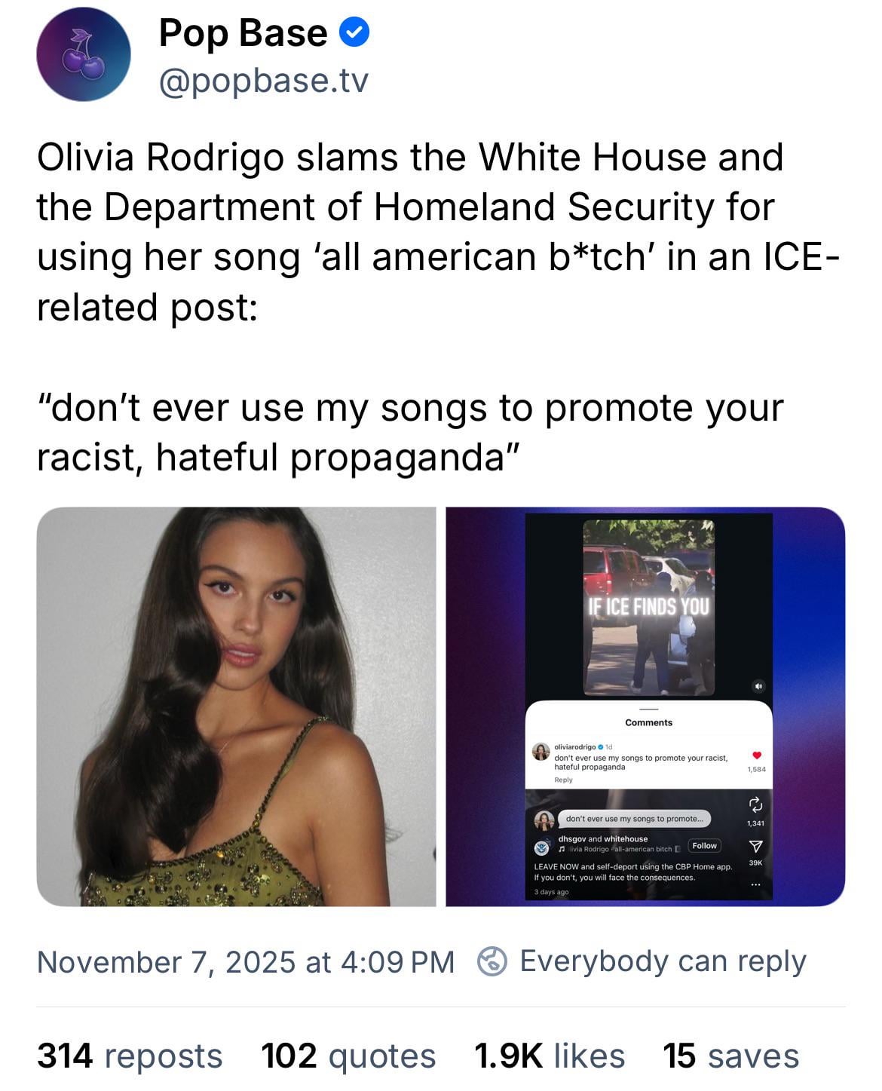Toggle the speaker mute icon on the video

pos(758,686)
